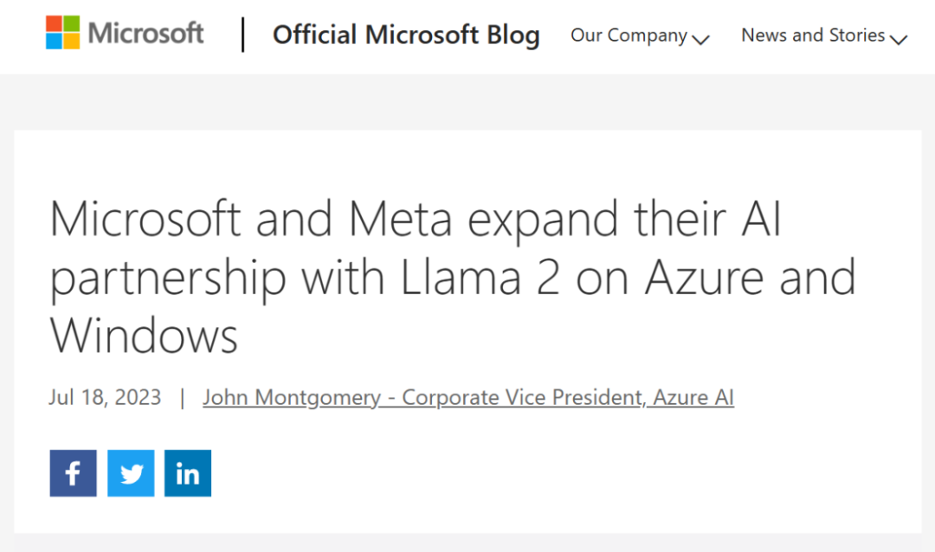Open the Official Microsoft Blog home link
This screenshot has width=935, height=552.
click(406, 35)
